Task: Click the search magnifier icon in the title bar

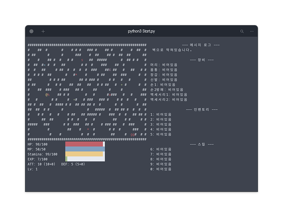Action: click(x=242, y=31)
